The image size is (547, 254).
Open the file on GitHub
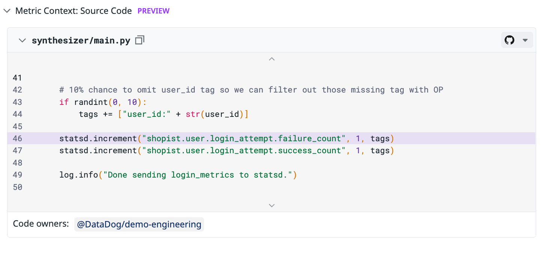pos(509,40)
